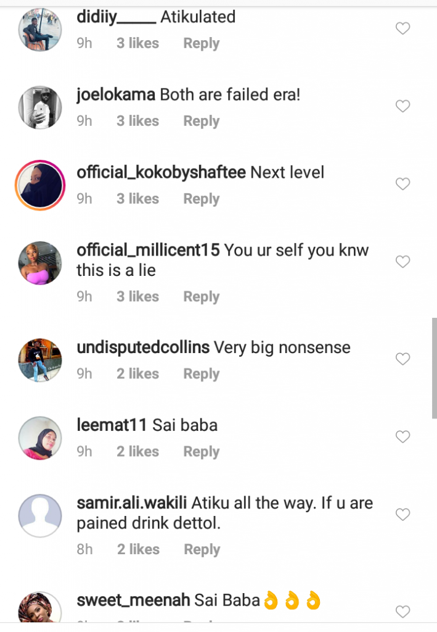Image resolution: width=437 pixels, height=632 pixels.
Task: Like the 'Very big nonsense' comment
Action: (x=402, y=359)
